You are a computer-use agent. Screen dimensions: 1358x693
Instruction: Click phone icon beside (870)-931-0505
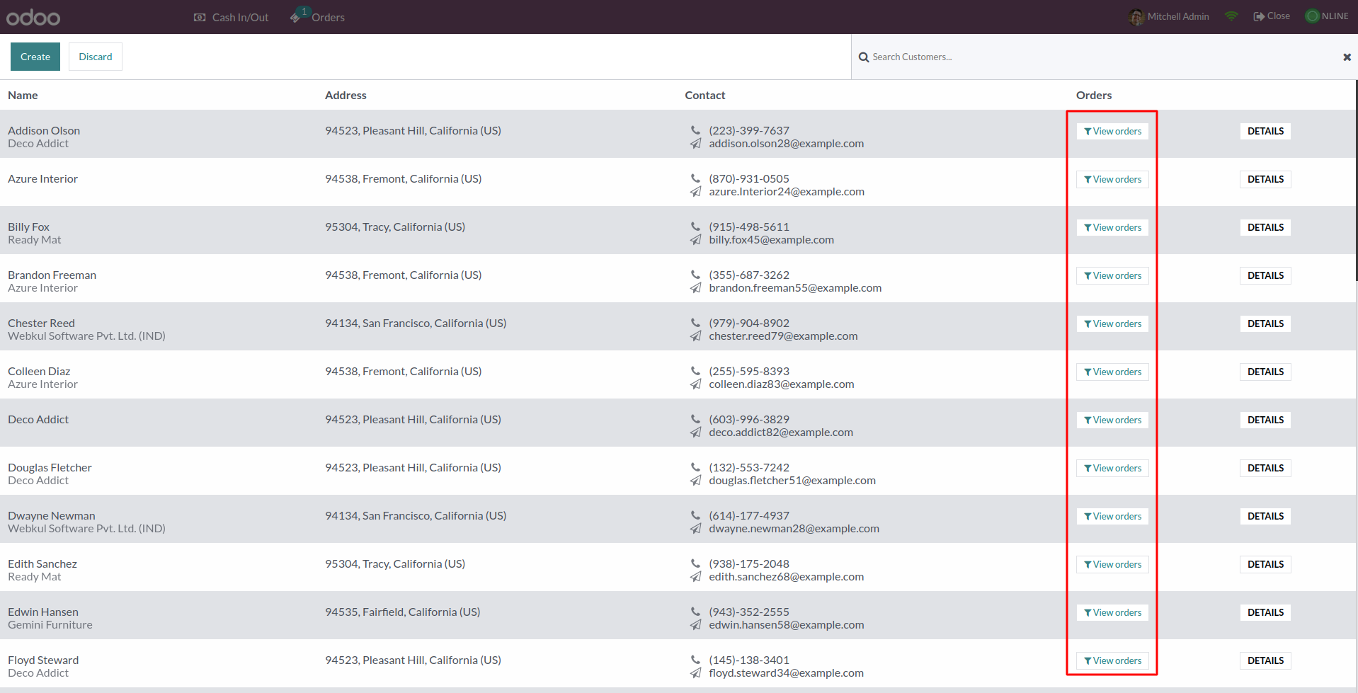695,178
